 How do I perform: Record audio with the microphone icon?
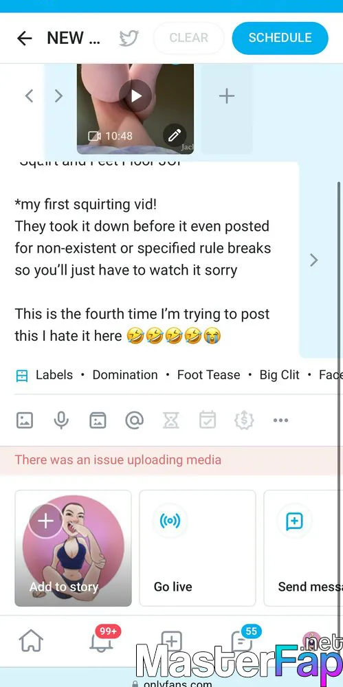pos(61,420)
